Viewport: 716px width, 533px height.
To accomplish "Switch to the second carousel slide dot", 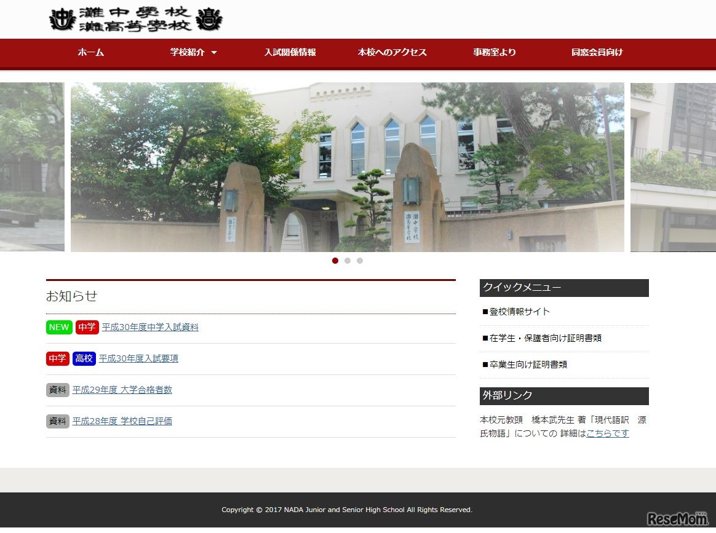I will pos(348,261).
